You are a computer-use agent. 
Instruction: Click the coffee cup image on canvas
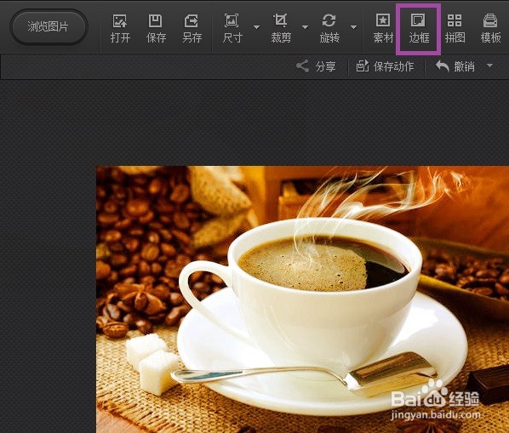pyautogui.click(x=302, y=299)
